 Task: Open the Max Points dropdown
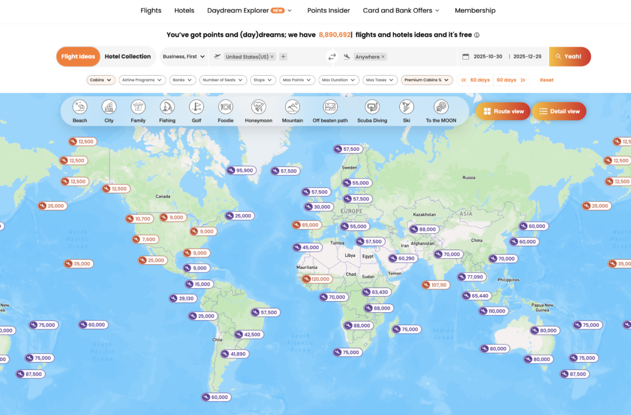[297, 80]
